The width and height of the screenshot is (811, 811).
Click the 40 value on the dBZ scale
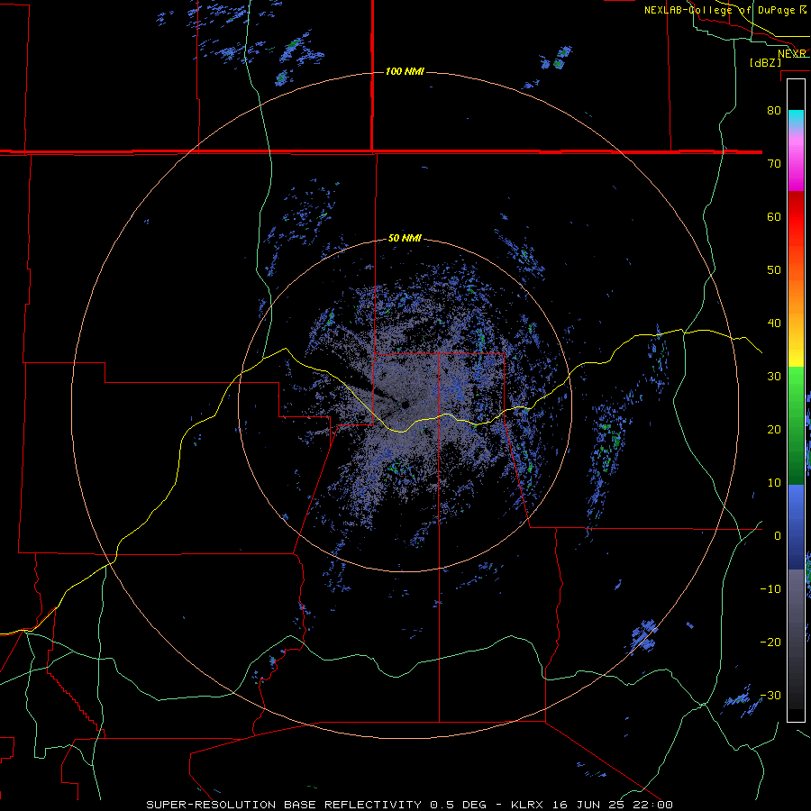point(774,323)
